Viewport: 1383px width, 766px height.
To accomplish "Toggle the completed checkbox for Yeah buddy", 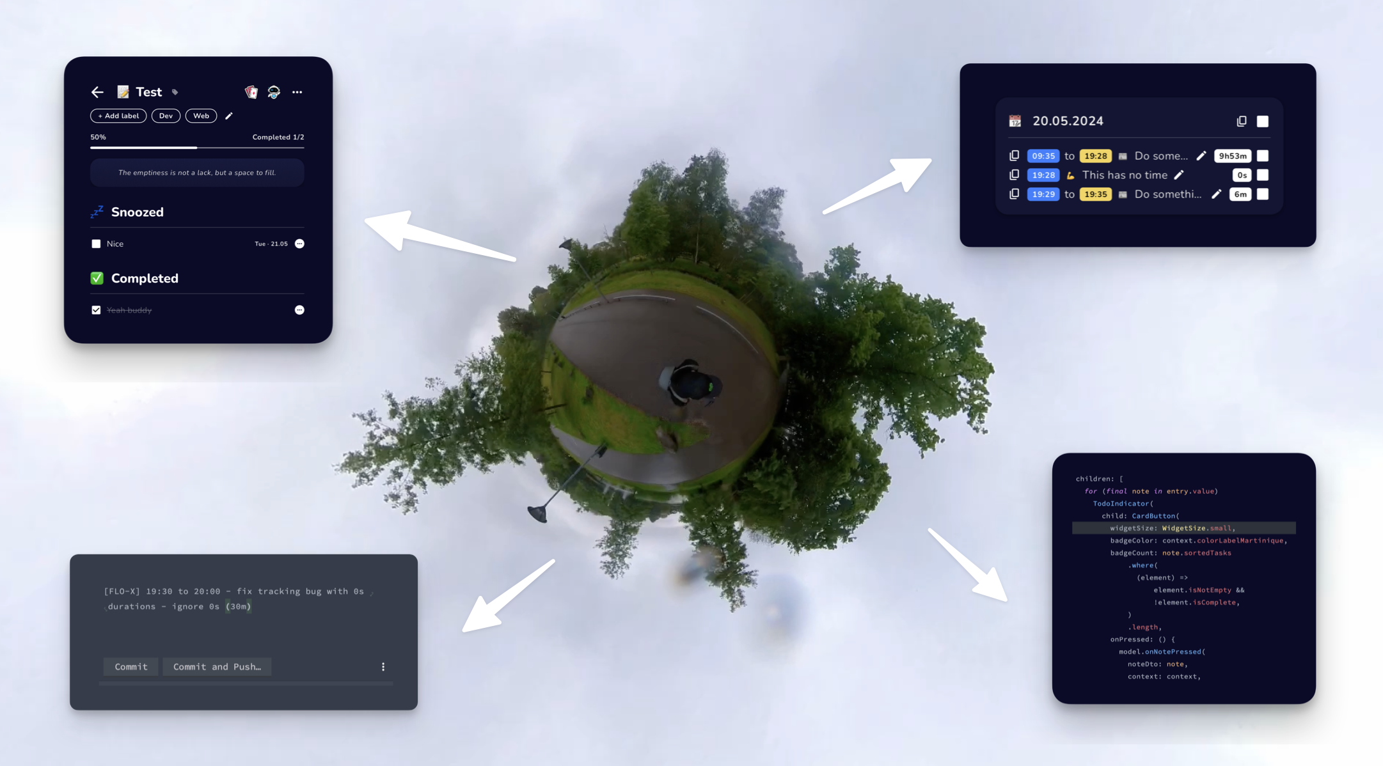I will (95, 309).
